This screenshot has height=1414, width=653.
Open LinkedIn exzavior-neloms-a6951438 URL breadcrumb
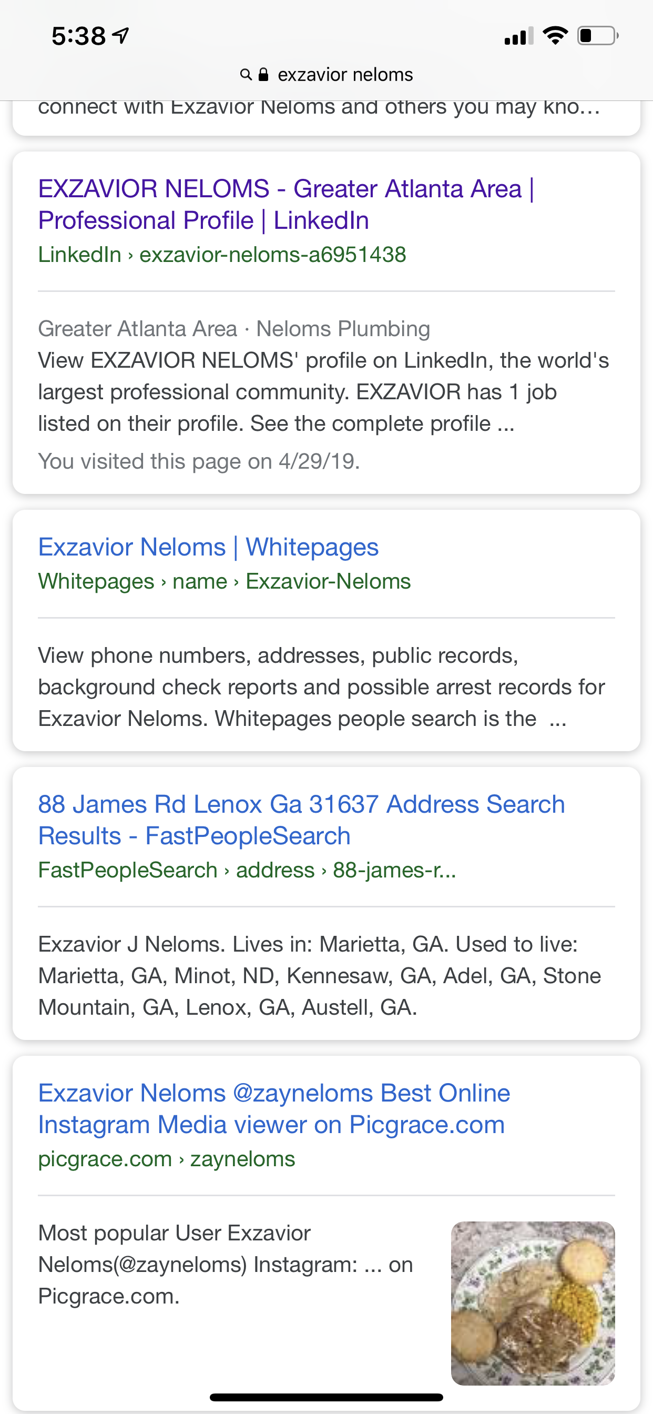(x=222, y=255)
